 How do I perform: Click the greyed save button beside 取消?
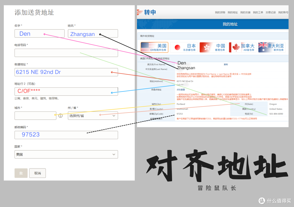point(21,173)
